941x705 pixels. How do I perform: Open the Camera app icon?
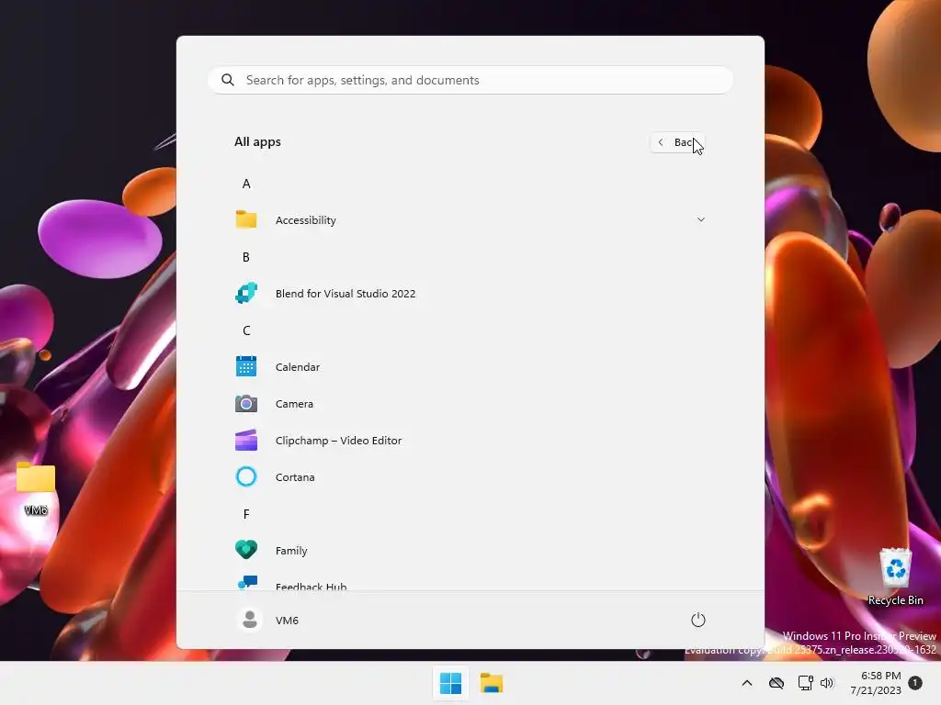[x=246, y=404]
